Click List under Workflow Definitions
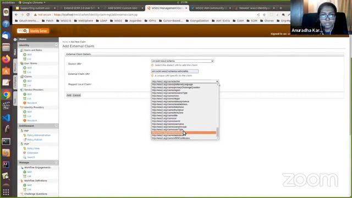The image size is (352, 198). pyautogui.click(x=29, y=189)
